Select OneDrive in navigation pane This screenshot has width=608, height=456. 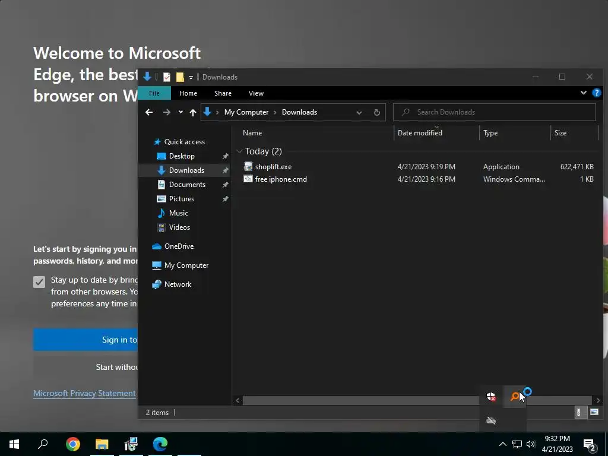coord(178,246)
